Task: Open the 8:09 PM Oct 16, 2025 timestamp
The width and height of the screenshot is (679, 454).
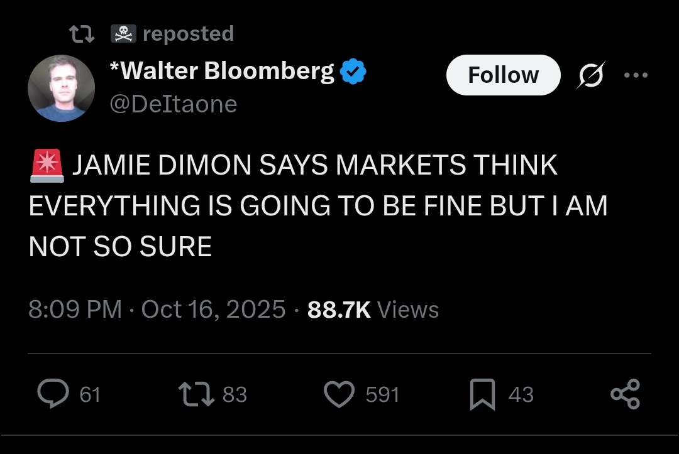Action: (x=157, y=310)
